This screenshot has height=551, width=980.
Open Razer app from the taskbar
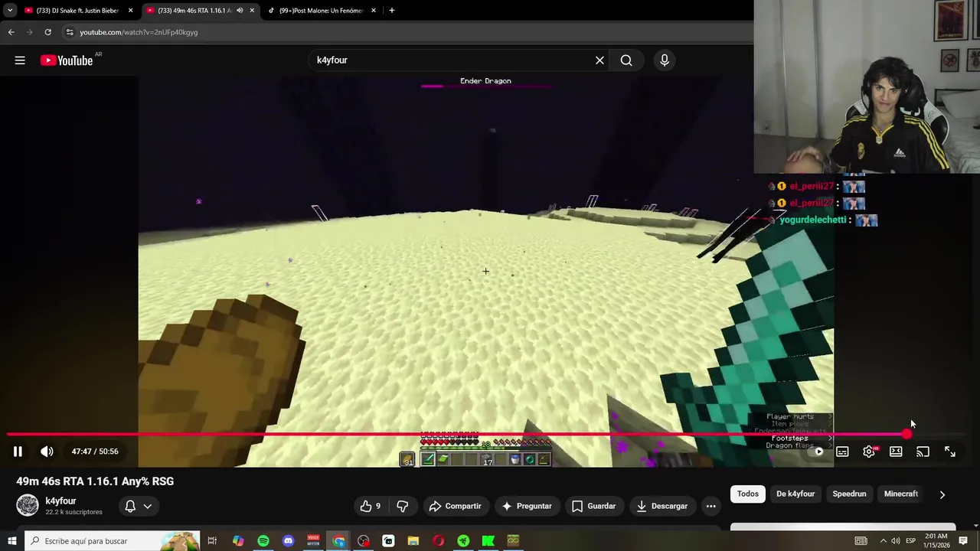463,541
